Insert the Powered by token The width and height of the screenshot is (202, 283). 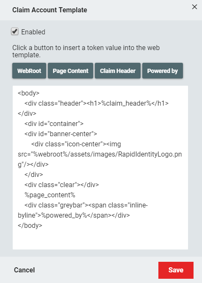click(163, 71)
